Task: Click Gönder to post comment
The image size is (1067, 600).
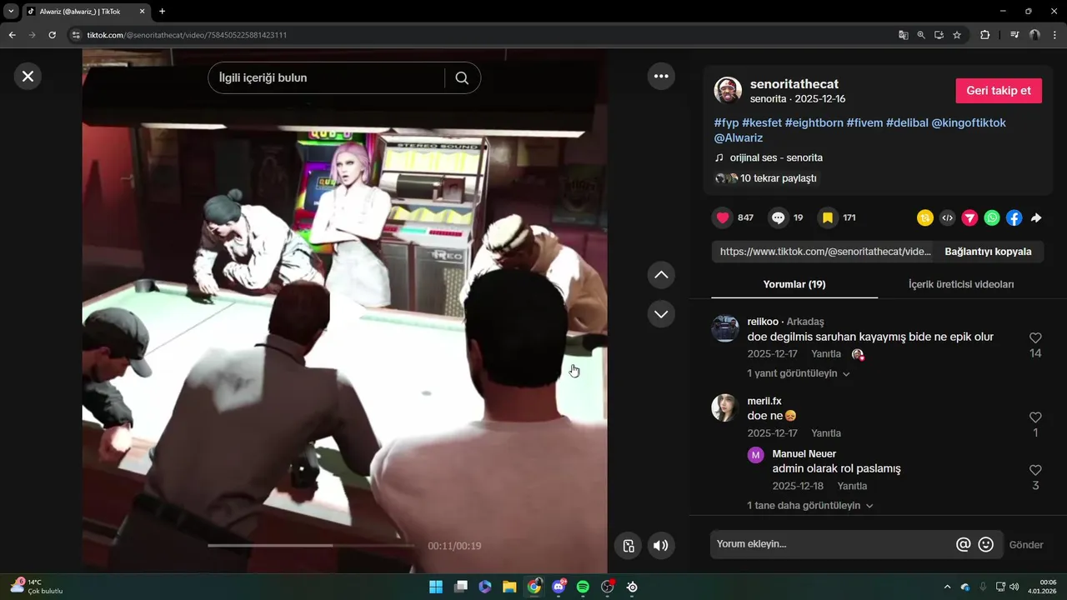Action: [x=1026, y=545]
